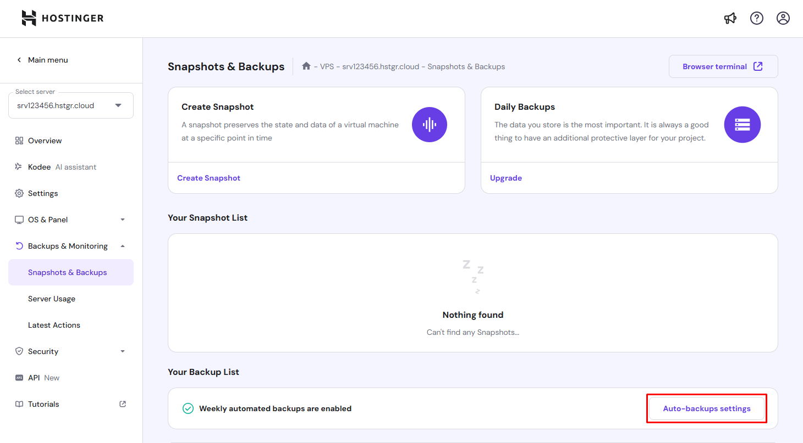Open the Browser terminal

pyautogui.click(x=723, y=66)
